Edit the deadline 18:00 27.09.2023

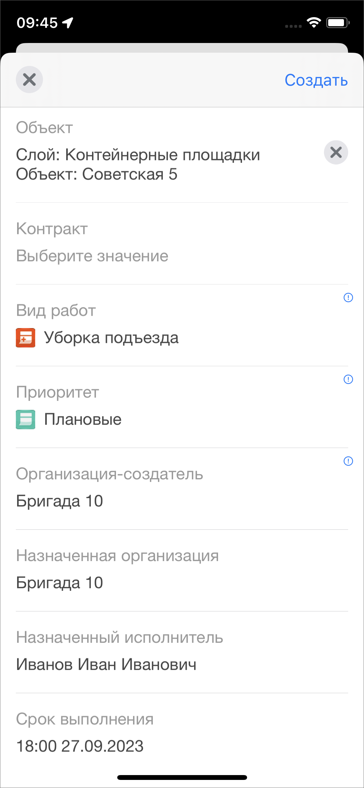pos(80,746)
